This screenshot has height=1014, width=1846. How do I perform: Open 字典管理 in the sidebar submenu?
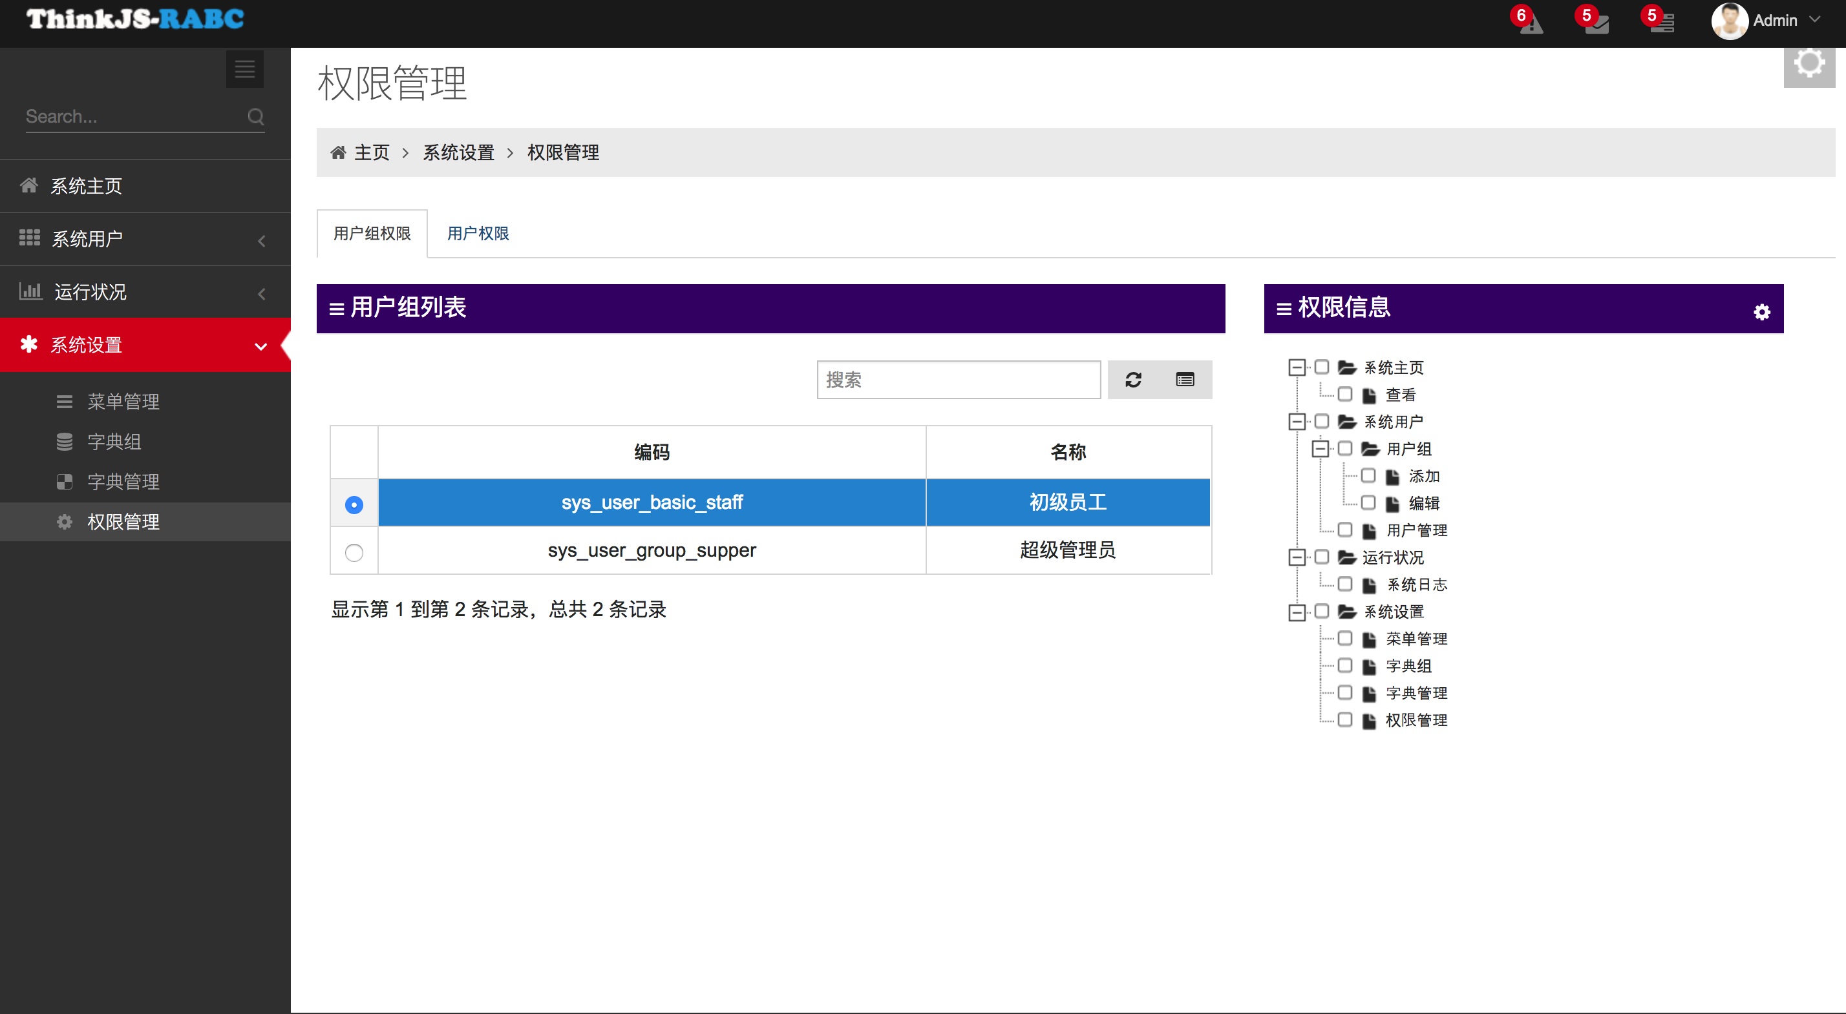pos(123,481)
